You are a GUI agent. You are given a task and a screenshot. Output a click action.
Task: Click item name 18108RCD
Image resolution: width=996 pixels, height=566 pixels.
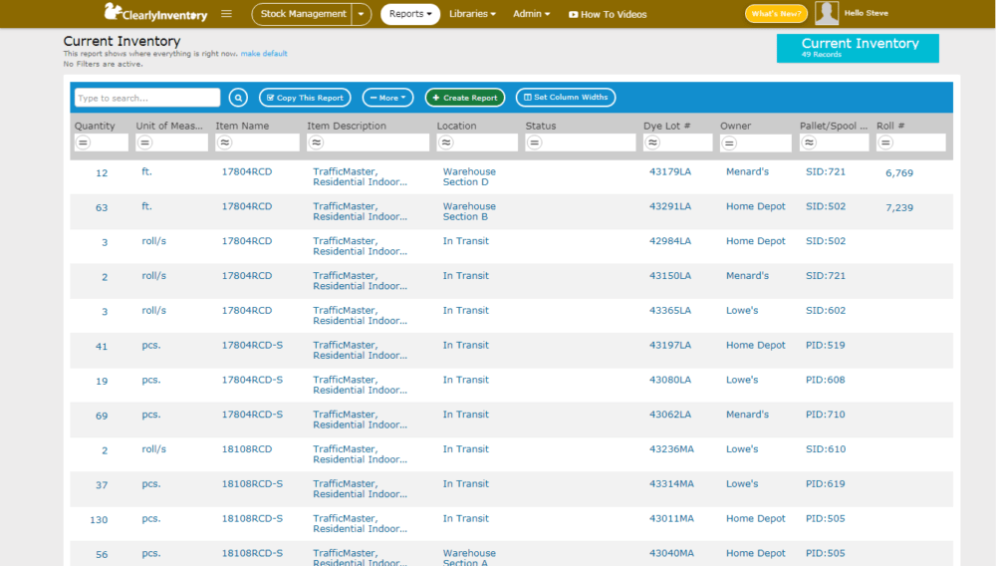click(246, 449)
